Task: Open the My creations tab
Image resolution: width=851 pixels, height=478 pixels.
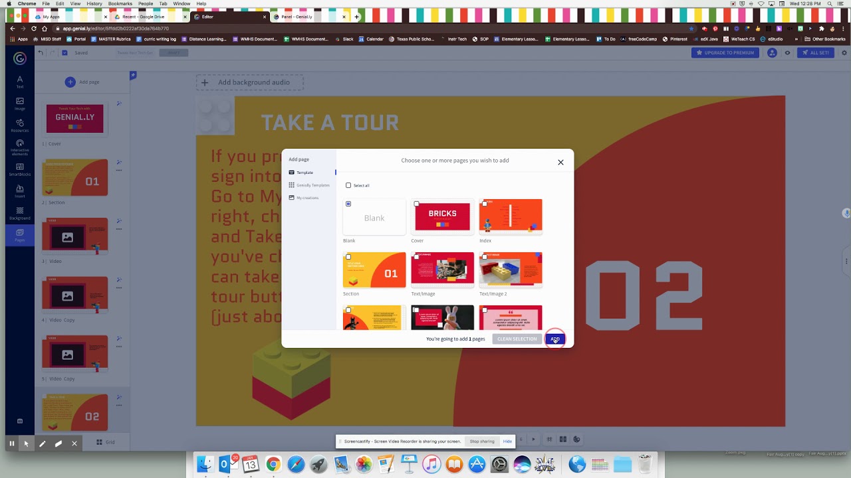Action: pyautogui.click(x=303, y=198)
